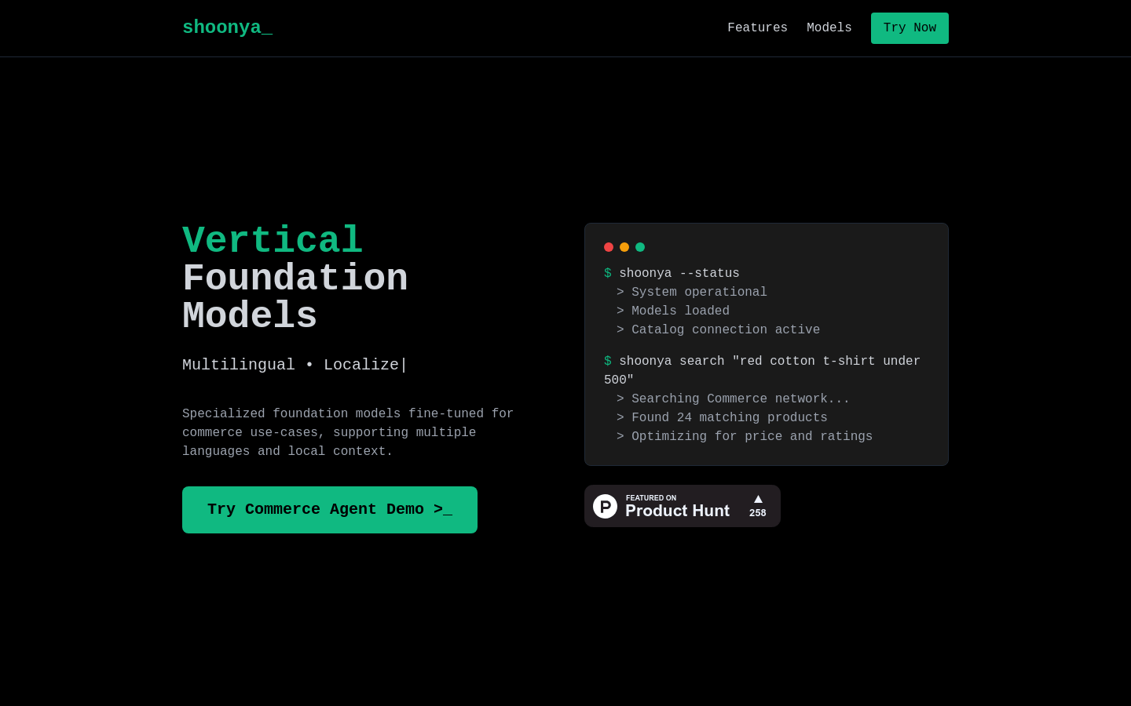
Task: Click the 'Vertical' green headline word
Action: pyautogui.click(x=273, y=241)
